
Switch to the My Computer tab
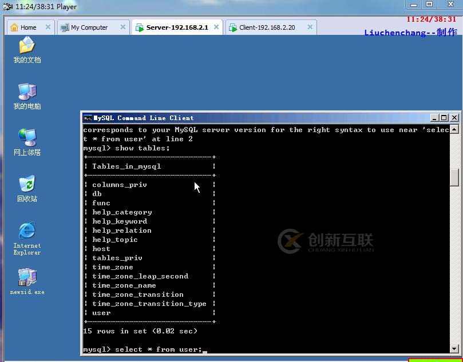coord(93,27)
